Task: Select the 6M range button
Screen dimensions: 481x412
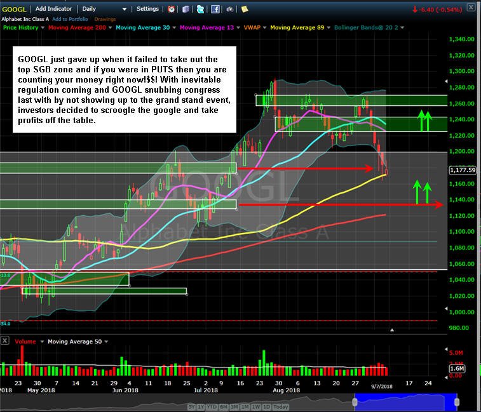Action: [224, 407]
